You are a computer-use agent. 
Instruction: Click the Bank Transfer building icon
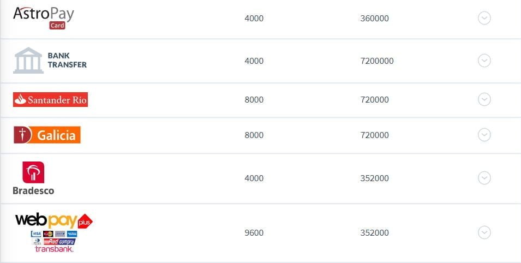click(x=28, y=60)
